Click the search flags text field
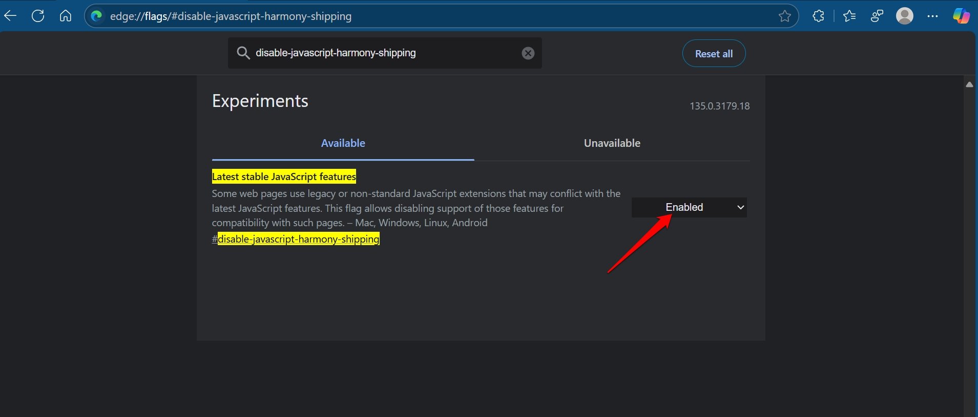Image resolution: width=978 pixels, height=417 pixels. click(385, 53)
